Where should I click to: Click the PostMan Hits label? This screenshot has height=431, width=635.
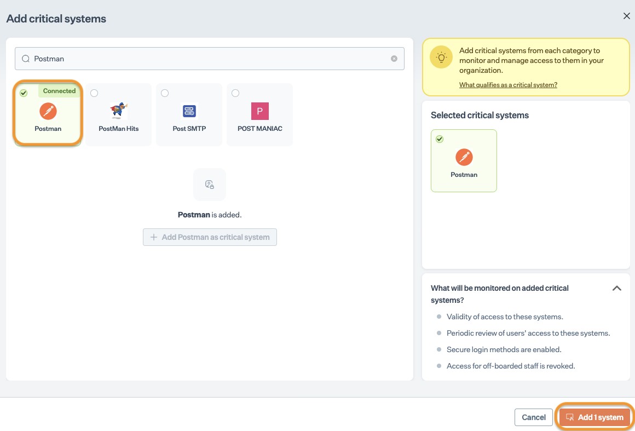pos(119,128)
